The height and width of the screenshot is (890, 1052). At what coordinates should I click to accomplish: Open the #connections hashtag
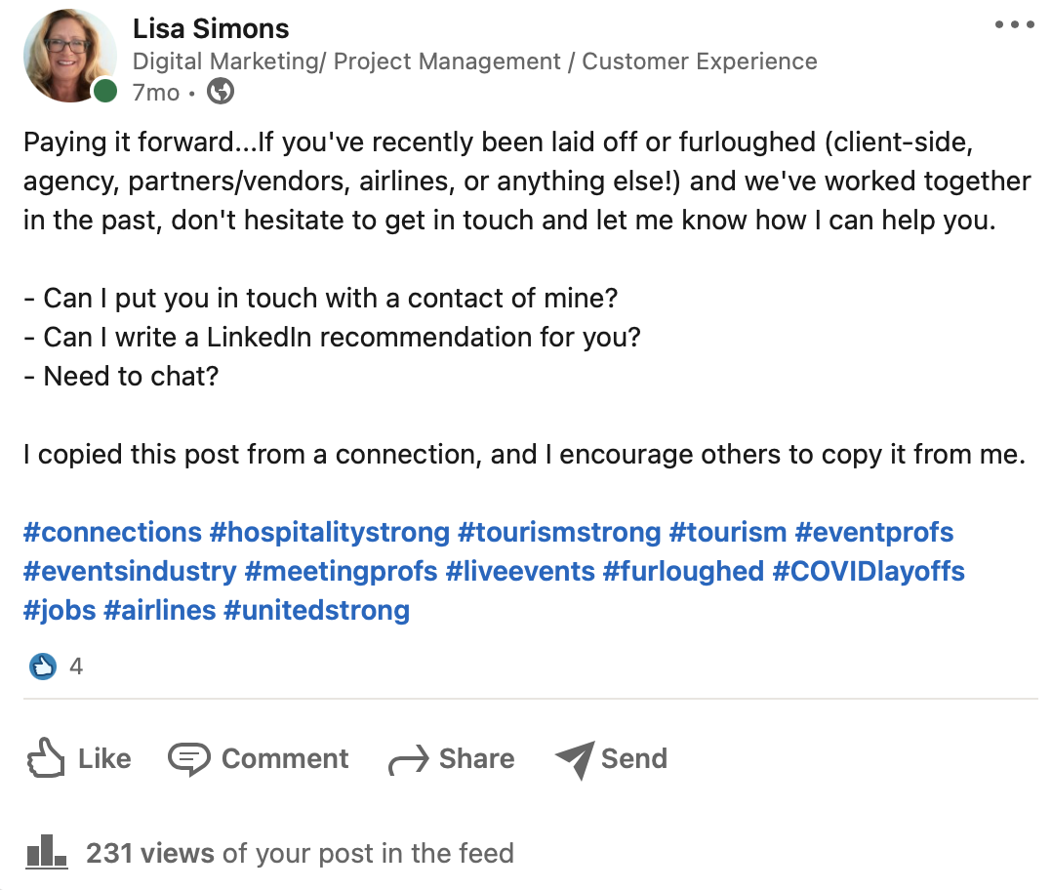pos(112,533)
